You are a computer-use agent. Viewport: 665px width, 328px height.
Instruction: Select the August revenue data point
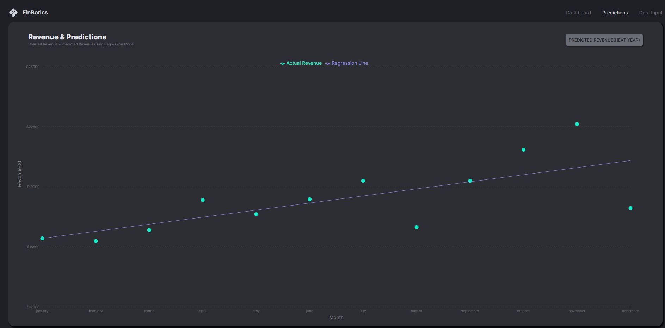tap(417, 227)
